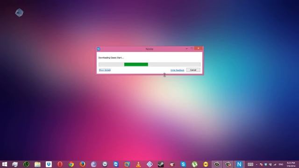The image size is (299, 168).
Task: Show hidden tray icons arrow
Action: click(256, 164)
